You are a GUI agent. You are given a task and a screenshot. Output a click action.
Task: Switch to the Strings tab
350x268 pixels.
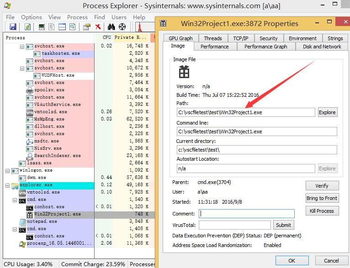click(x=335, y=38)
